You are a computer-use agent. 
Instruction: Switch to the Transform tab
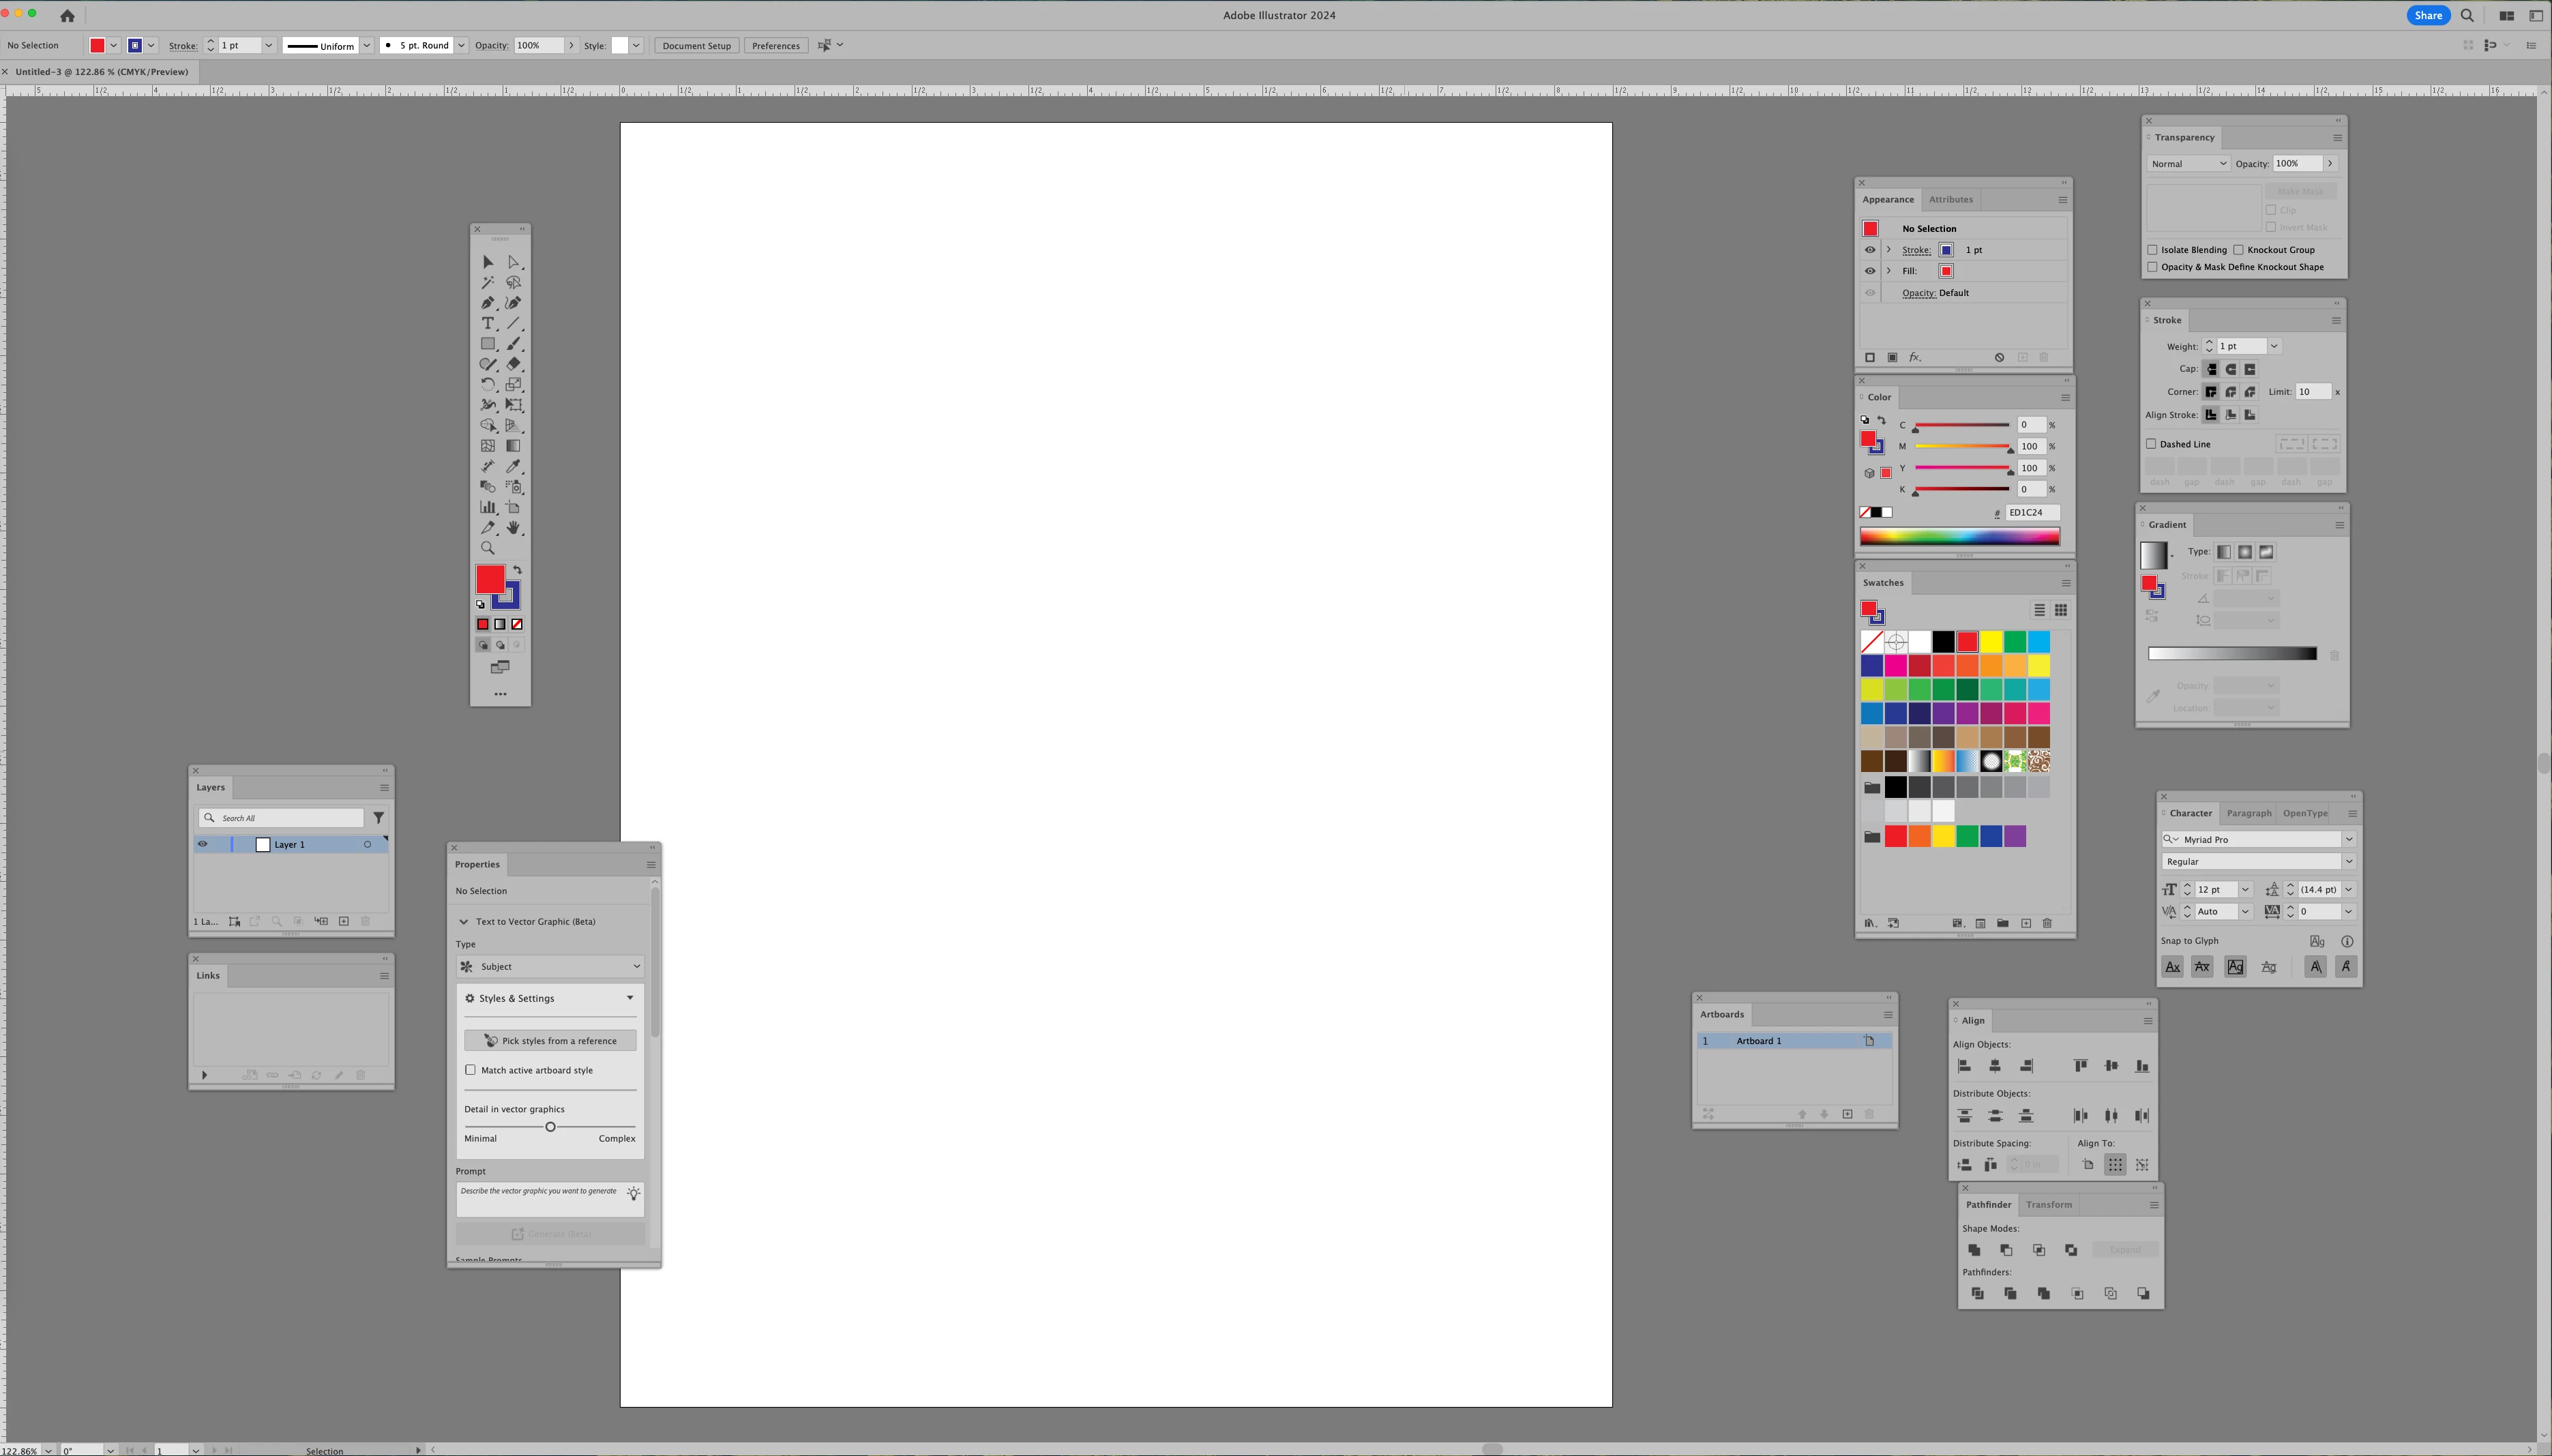[2048, 1204]
